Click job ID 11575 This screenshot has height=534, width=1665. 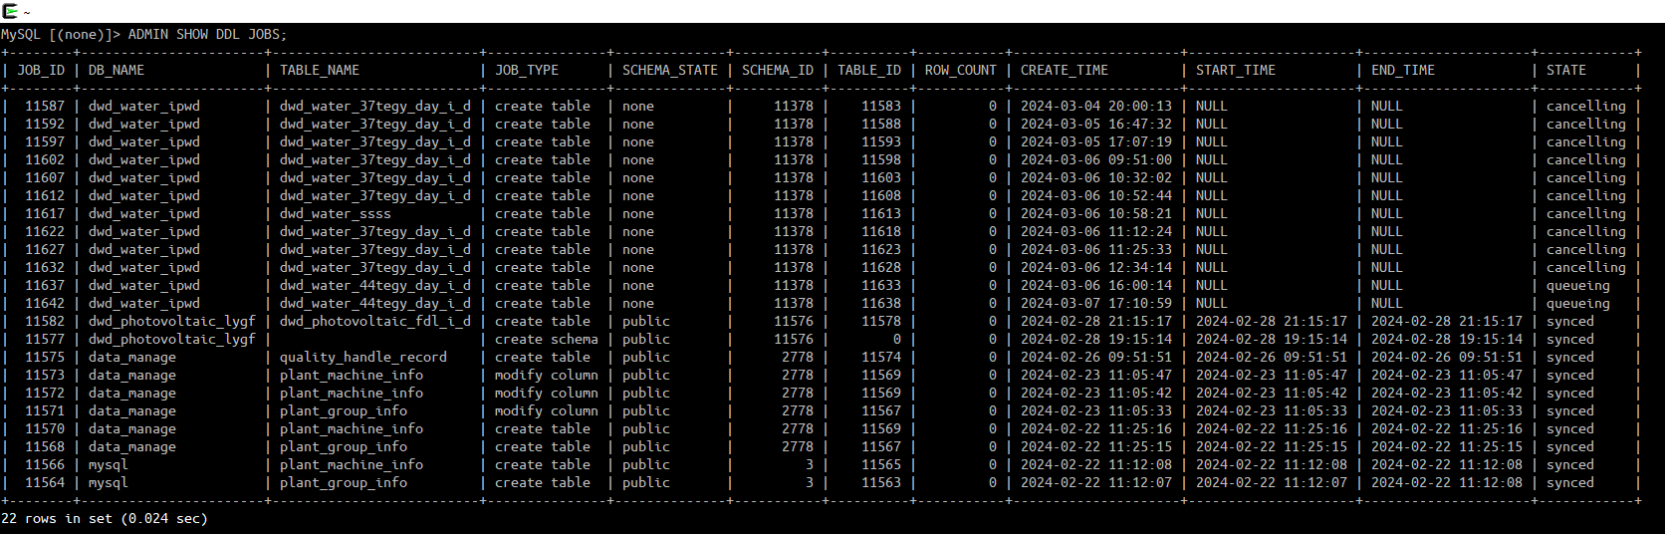pyautogui.click(x=45, y=358)
